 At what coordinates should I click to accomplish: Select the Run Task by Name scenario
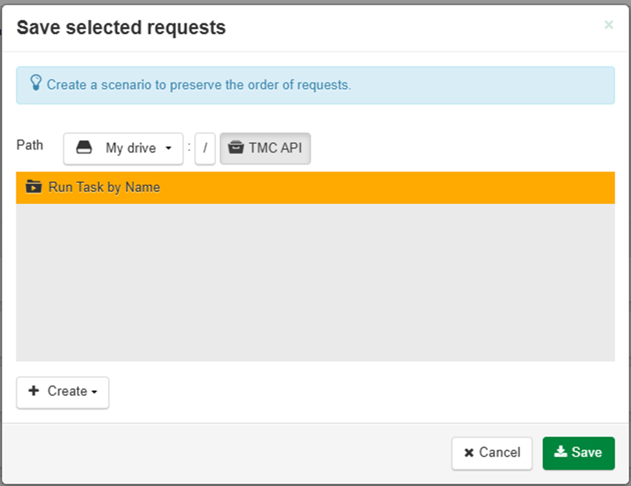[104, 187]
